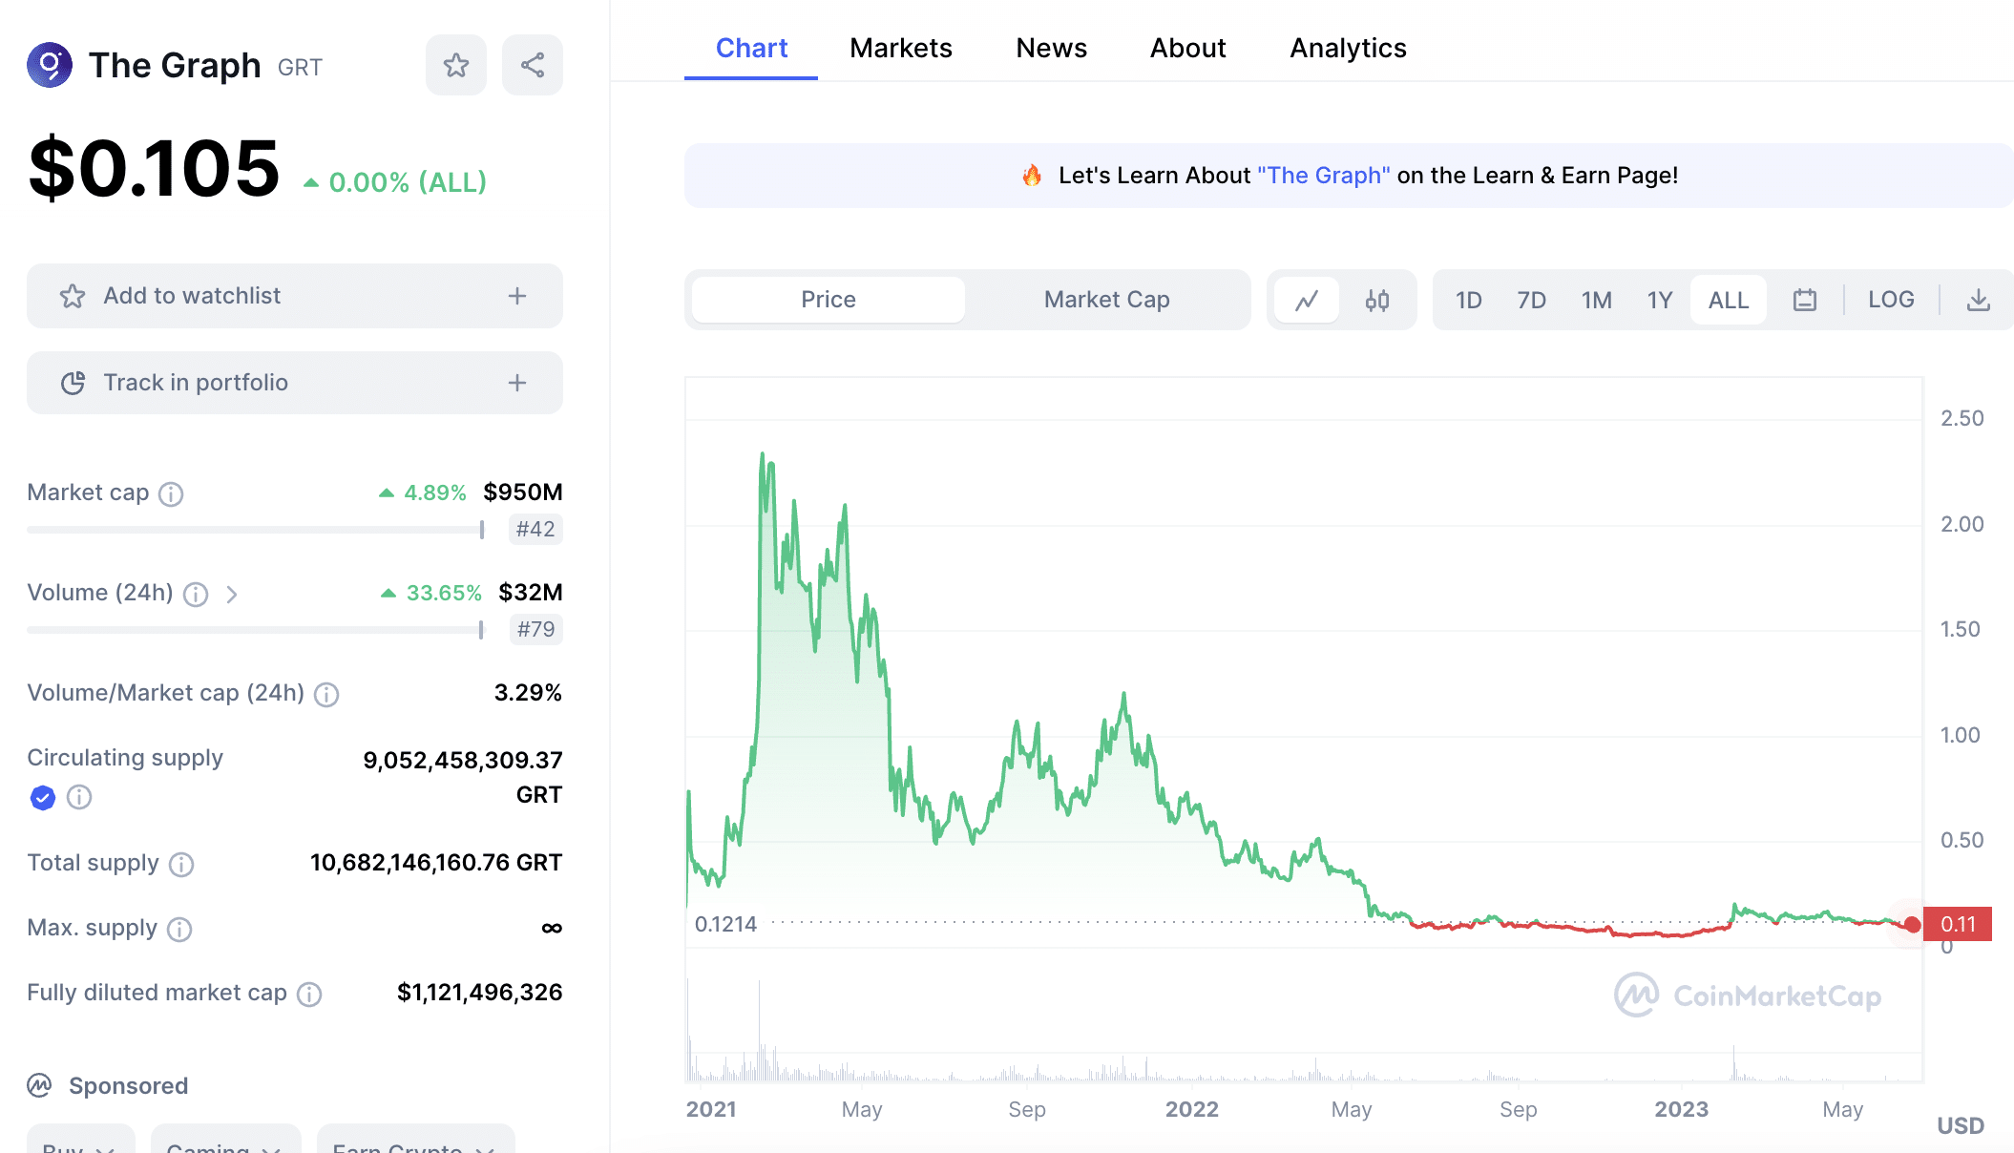Click the 2022 label on chart axis

[x=1192, y=1109]
